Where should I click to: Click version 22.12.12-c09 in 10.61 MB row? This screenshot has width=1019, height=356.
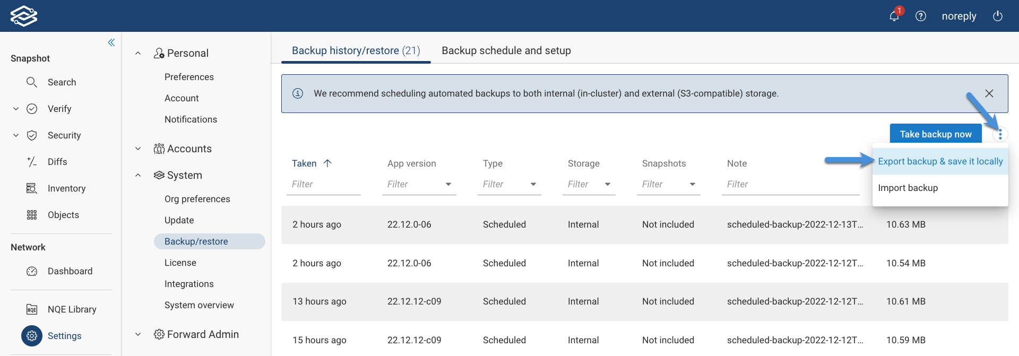point(414,301)
